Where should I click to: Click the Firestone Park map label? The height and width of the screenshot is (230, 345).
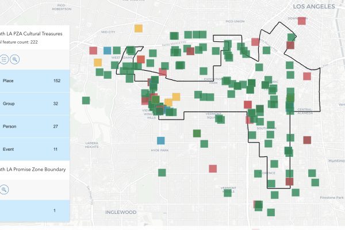pyautogui.click(x=332, y=198)
